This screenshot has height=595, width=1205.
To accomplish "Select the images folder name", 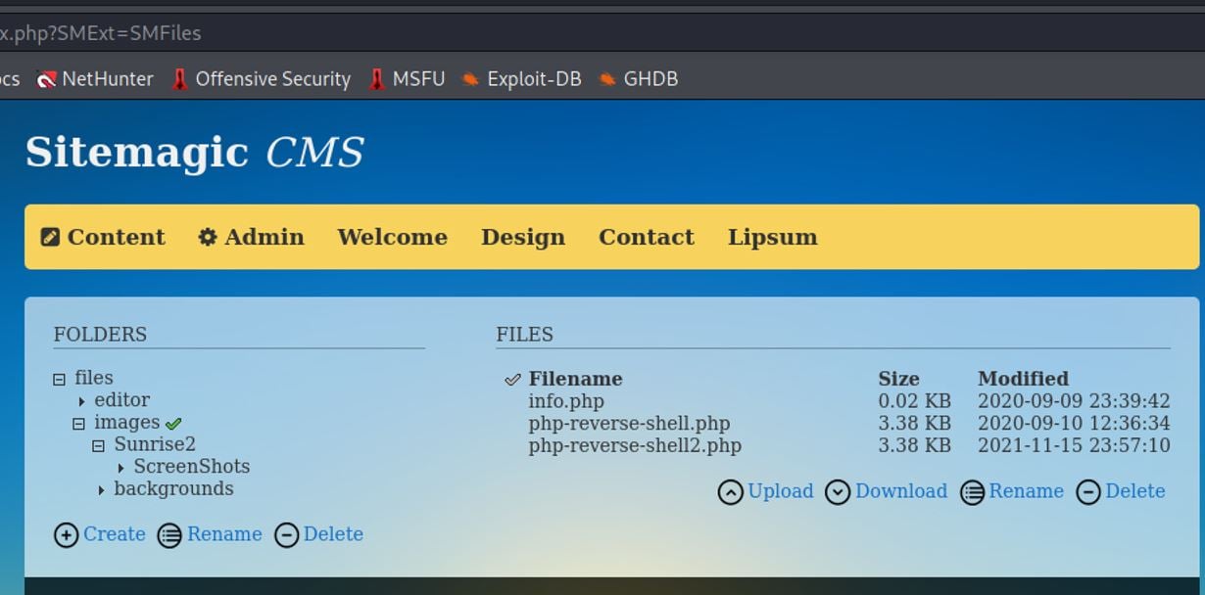I will coord(127,423).
